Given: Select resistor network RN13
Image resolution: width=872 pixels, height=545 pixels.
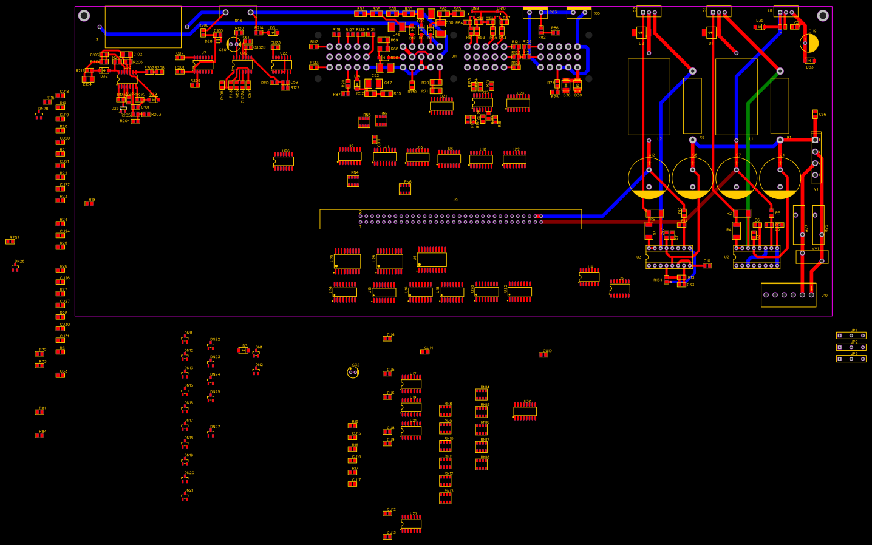Looking at the screenshot, I should point(445,498).
